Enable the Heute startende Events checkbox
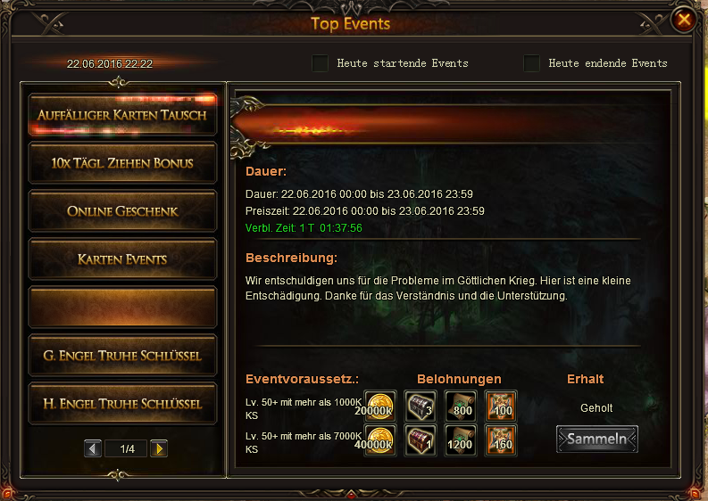Image resolution: width=708 pixels, height=501 pixels. 321,63
